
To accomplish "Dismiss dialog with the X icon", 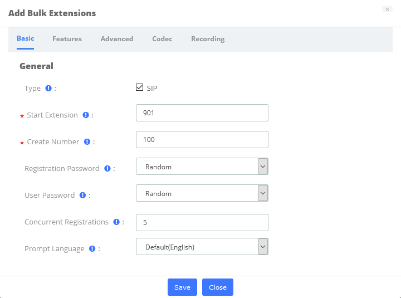I will [387, 9].
